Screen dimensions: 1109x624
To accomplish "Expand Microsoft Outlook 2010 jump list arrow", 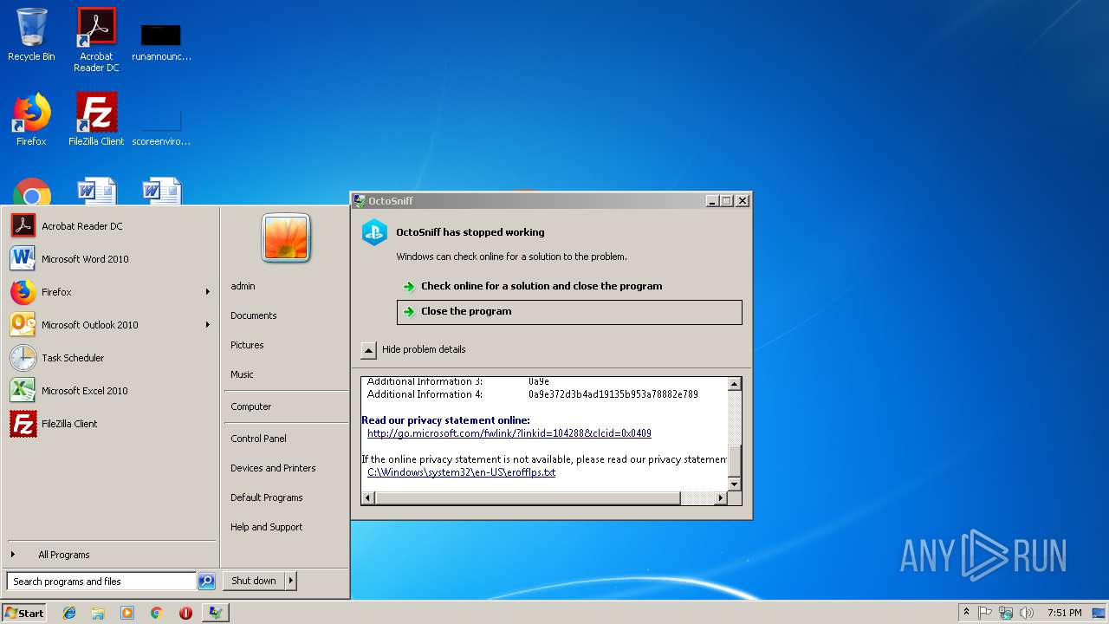I will click(x=208, y=325).
